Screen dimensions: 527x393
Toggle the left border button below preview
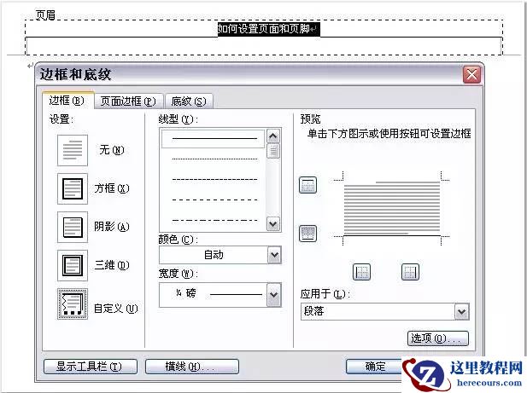361,272
